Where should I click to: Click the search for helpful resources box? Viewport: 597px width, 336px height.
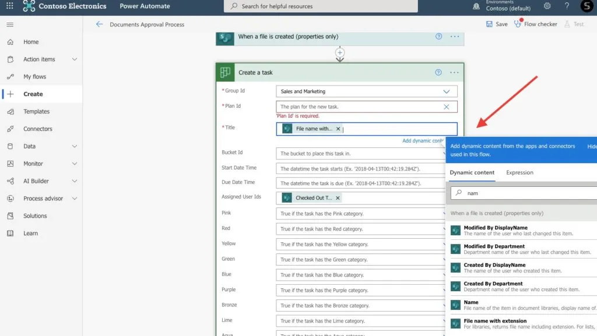[321, 6]
